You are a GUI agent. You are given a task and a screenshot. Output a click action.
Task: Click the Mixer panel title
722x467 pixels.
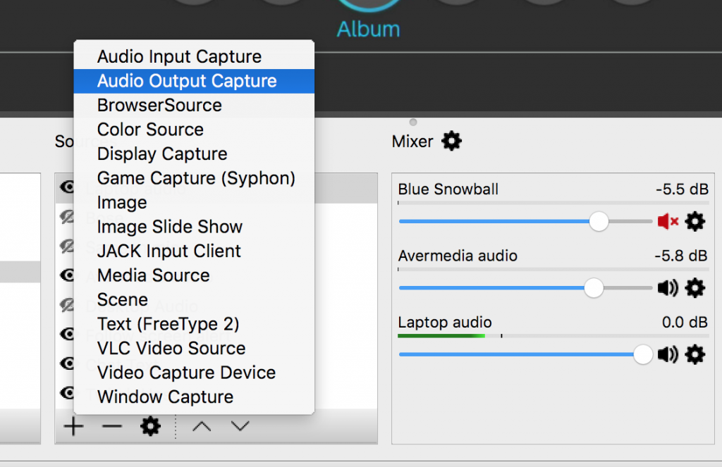[412, 142]
